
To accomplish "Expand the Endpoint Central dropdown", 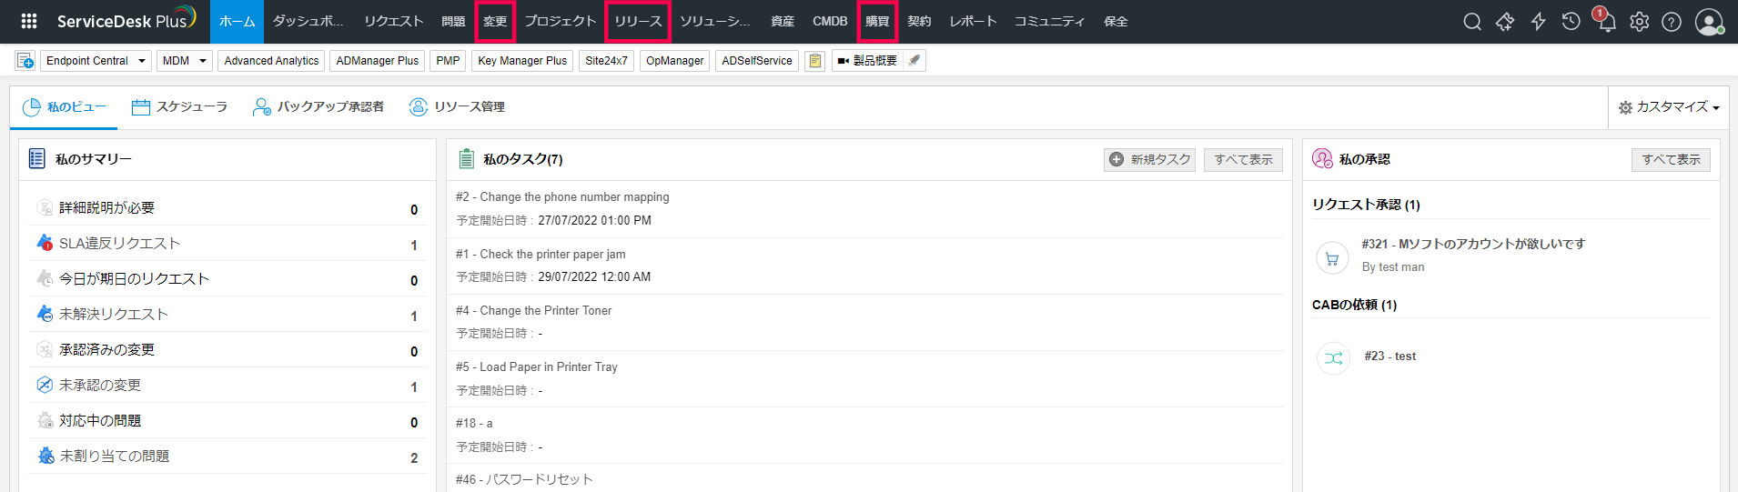I will [96, 61].
